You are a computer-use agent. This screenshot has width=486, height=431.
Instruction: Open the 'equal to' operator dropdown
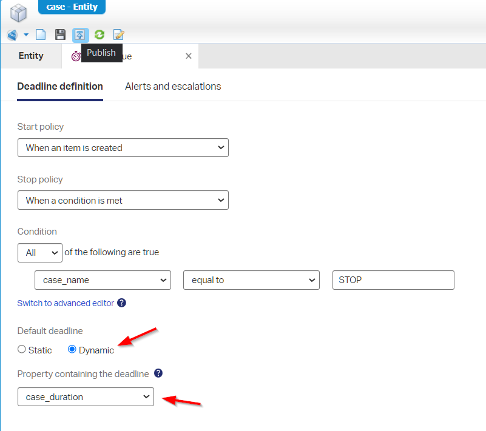(251, 280)
